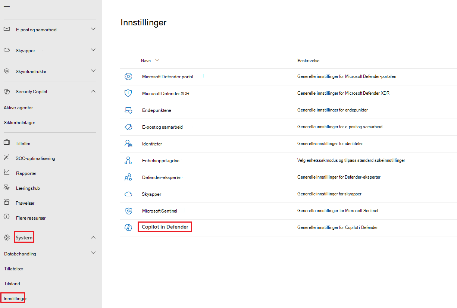Open Databehandling menu item
Screen dimensions: 457x308
click(x=20, y=254)
